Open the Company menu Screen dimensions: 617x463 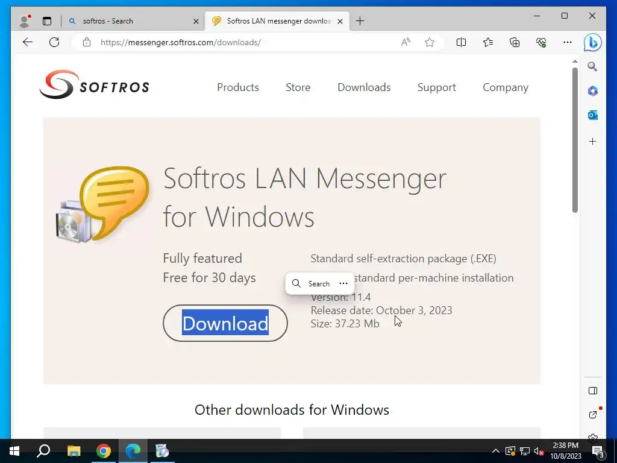point(506,87)
